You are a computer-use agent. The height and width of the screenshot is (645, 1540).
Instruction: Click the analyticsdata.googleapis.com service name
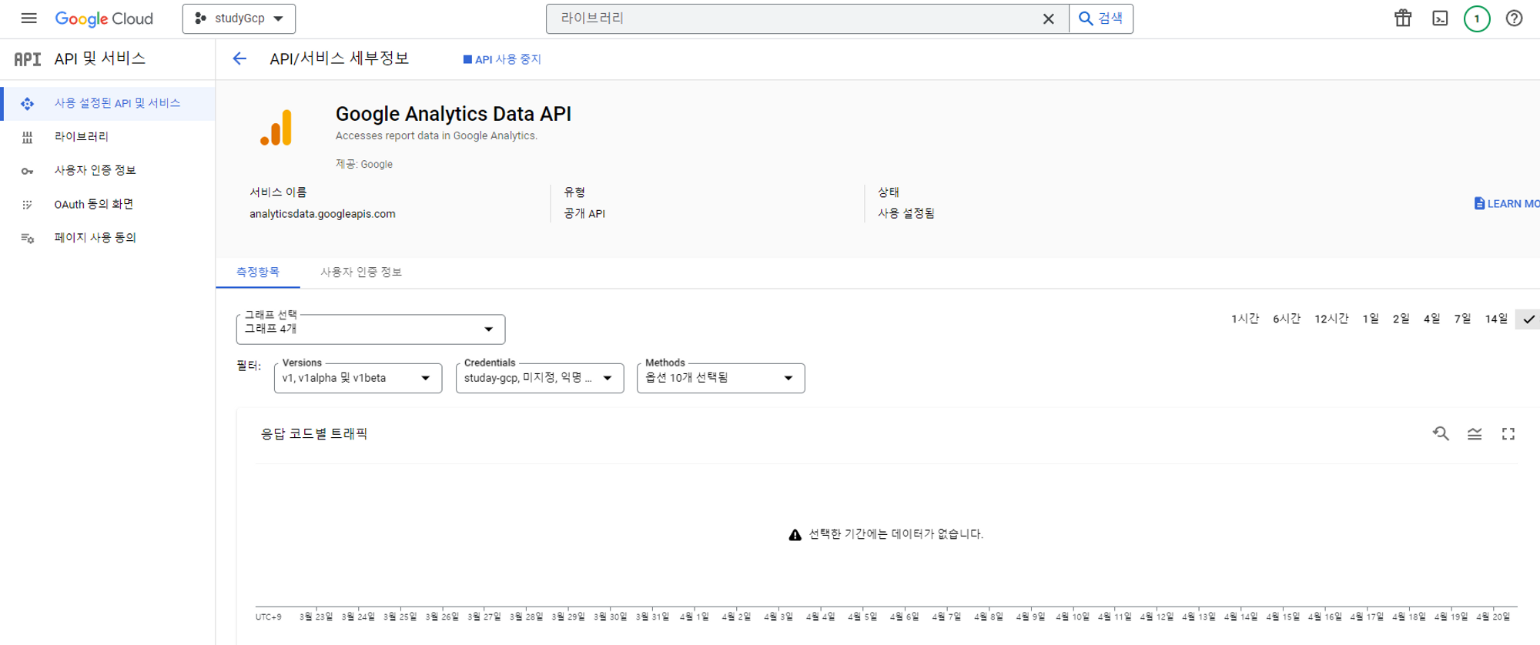pos(323,214)
